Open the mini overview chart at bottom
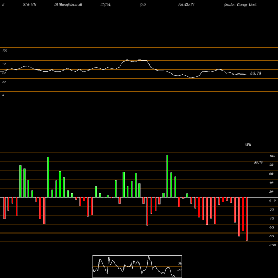Viewport: 278px width, 278px height. (137, 266)
